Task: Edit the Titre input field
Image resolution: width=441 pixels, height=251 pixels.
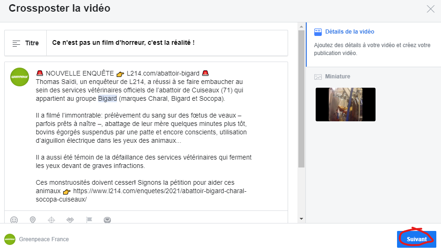Action: point(167,43)
